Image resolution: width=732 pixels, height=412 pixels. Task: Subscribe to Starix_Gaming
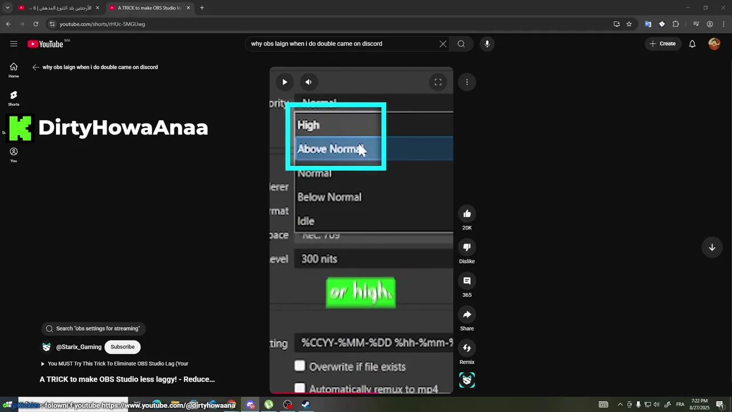click(x=122, y=347)
